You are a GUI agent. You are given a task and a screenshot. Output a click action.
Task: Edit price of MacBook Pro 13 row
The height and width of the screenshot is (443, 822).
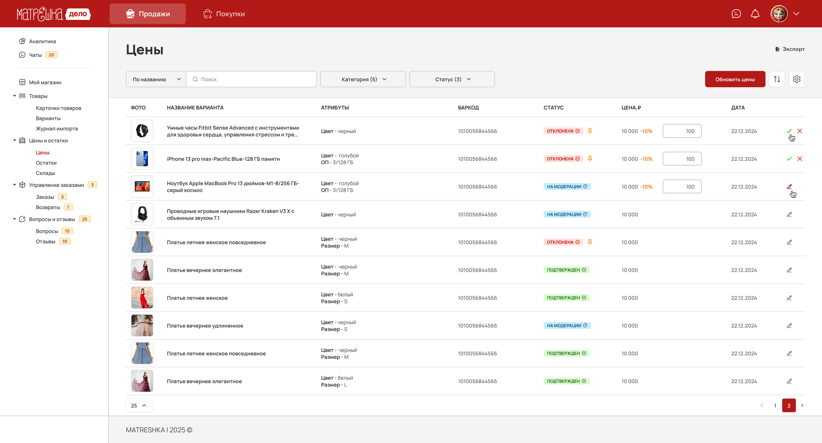(x=789, y=186)
